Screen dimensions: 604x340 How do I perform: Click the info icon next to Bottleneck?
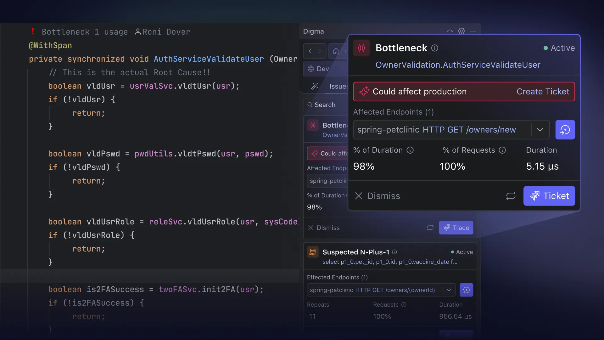[435, 48]
